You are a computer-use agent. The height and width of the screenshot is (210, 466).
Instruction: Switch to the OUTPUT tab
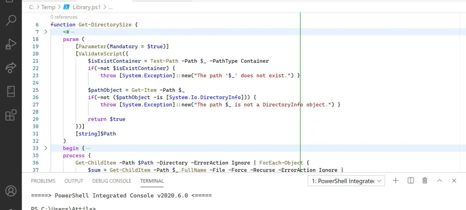(x=74, y=181)
